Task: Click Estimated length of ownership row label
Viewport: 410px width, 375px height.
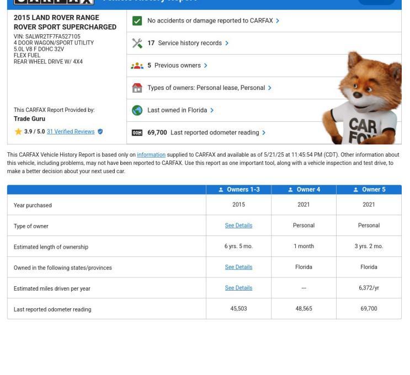Action: [x=51, y=247]
